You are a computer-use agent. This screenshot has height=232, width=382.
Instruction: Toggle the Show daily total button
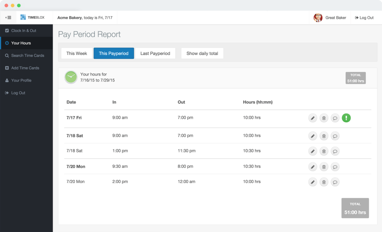pyautogui.click(x=202, y=53)
